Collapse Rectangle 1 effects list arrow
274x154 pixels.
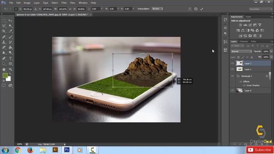click(x=270, y=76)
